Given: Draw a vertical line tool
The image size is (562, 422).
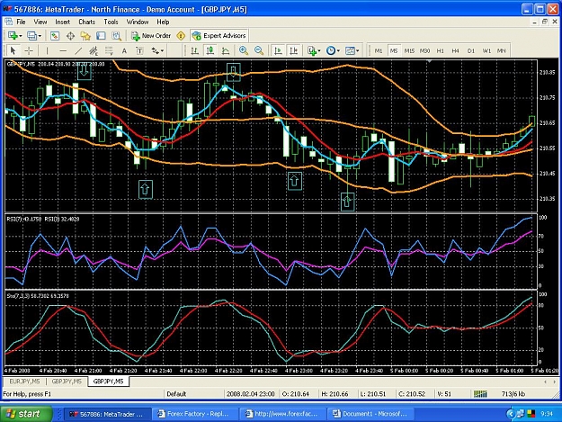Looking at the screenshot, I should point(48,50).
